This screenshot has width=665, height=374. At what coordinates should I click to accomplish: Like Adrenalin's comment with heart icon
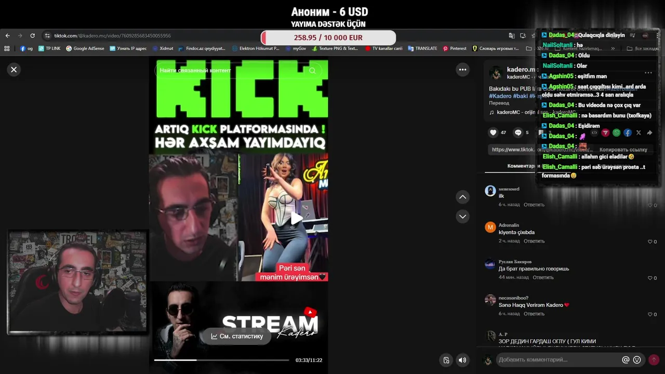pyautogui.click(x=649, y=242)
